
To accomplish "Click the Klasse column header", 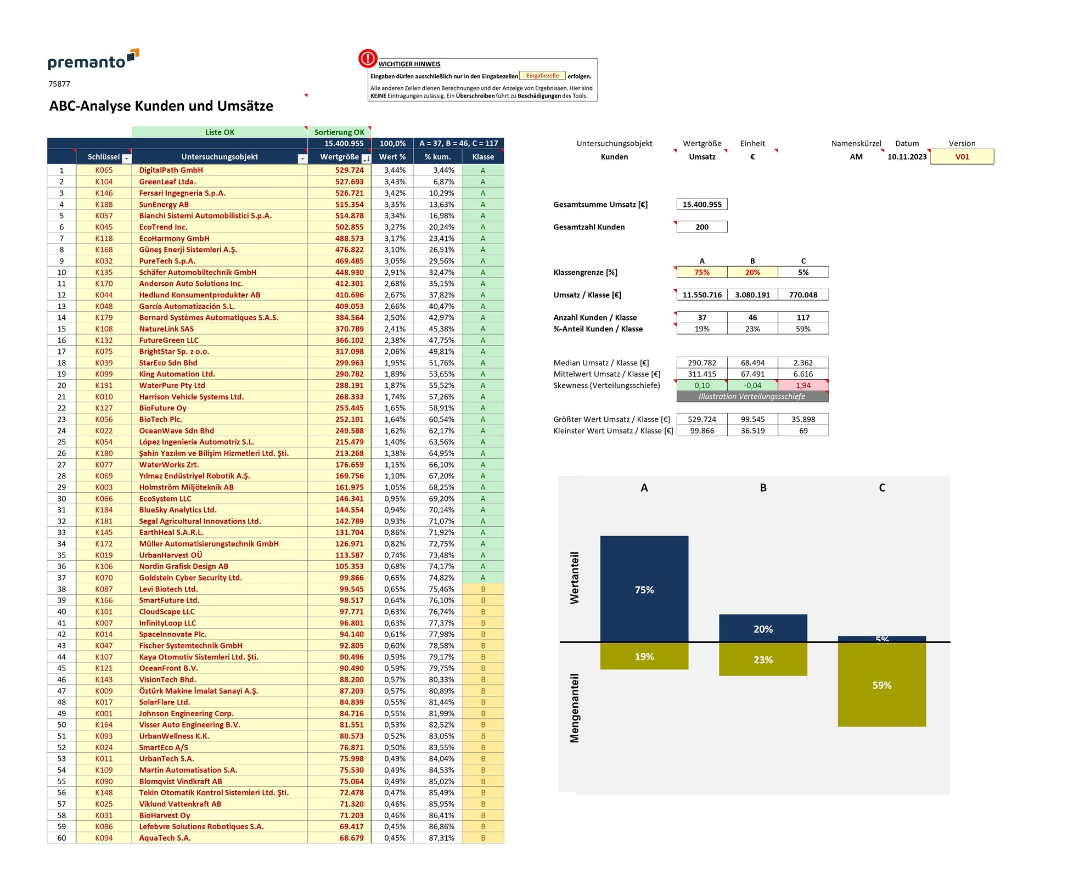I will (483, 157).
